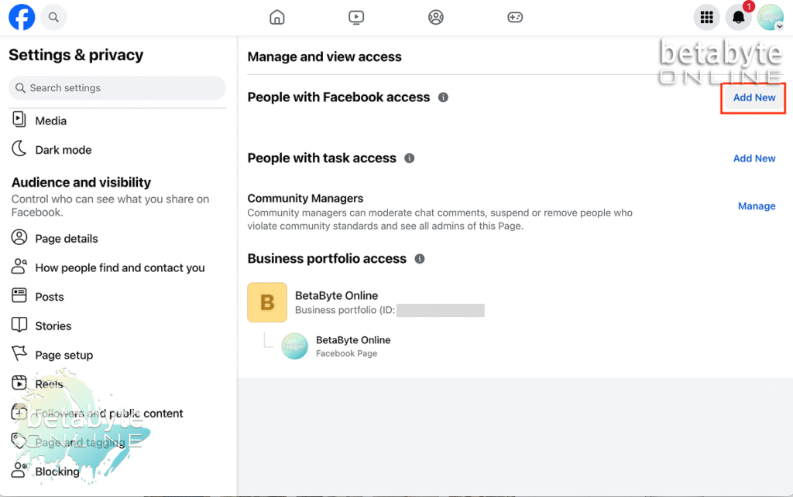Select Dark mode in settings sidebar

click(63, 150)
